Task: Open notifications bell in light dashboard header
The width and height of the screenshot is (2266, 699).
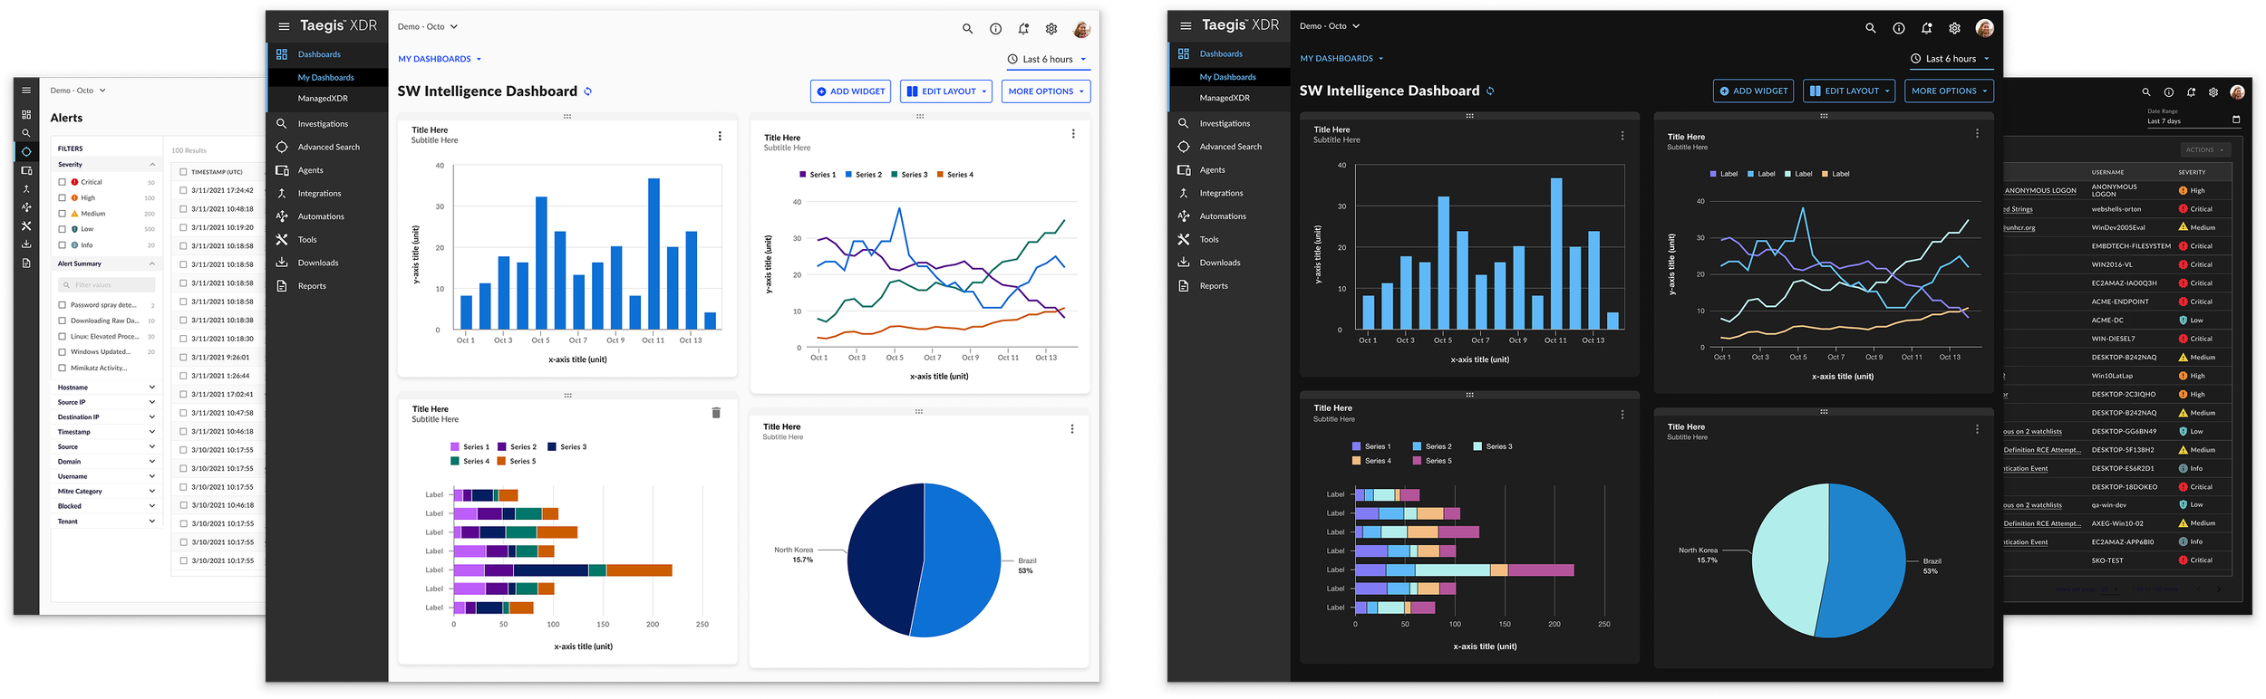Action: coord(1023,29)
